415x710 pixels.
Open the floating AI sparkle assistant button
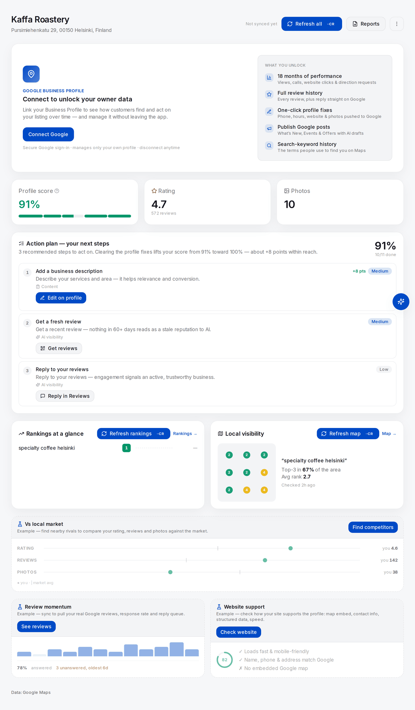tap(401, 302)
